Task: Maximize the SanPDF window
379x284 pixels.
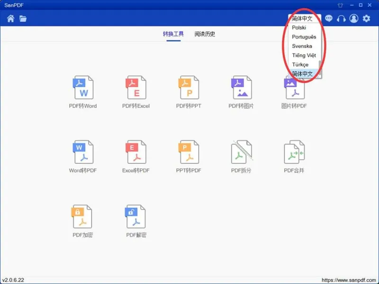Action: [361, 5]
